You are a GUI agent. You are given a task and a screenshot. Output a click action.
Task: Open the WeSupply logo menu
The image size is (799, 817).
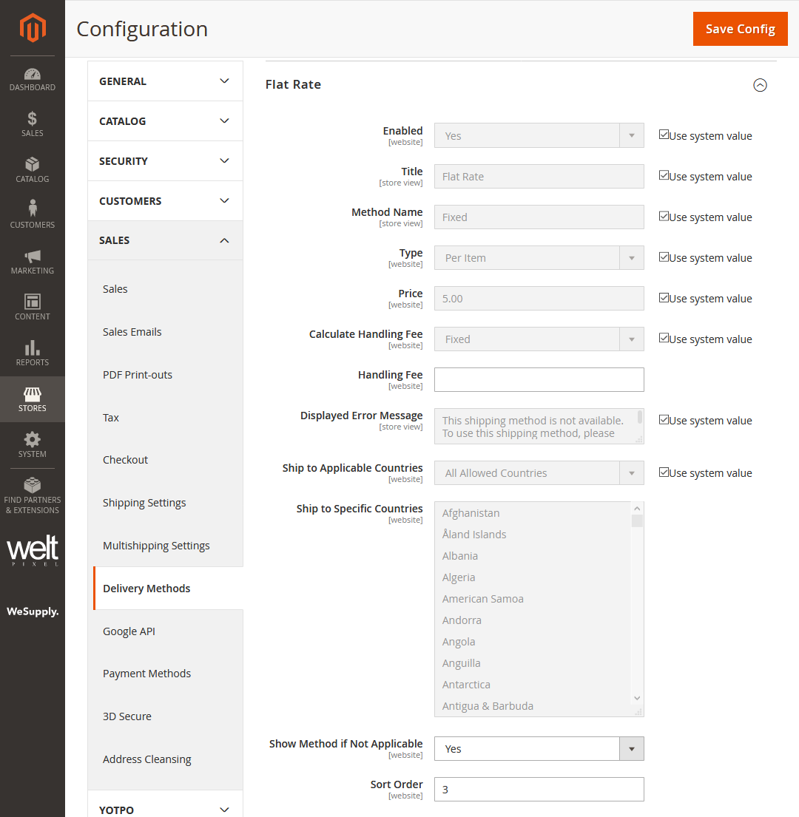point(33,611)
